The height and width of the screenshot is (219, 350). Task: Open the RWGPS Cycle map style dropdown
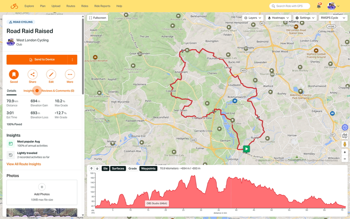click(333, 18)
